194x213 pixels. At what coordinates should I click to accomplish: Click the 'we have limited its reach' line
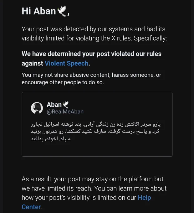tap(94, 189)
